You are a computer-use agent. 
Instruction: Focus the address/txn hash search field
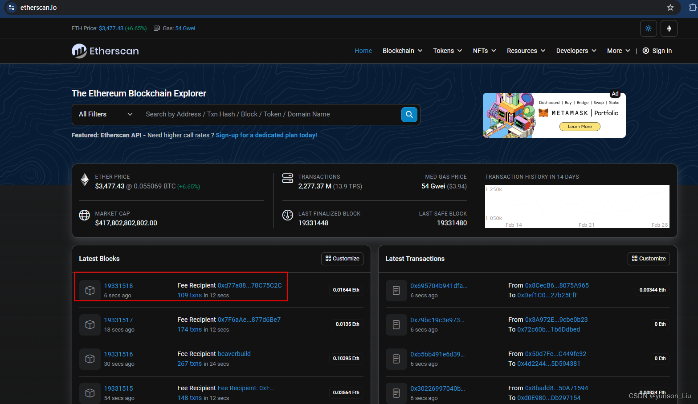click(270, 115)
